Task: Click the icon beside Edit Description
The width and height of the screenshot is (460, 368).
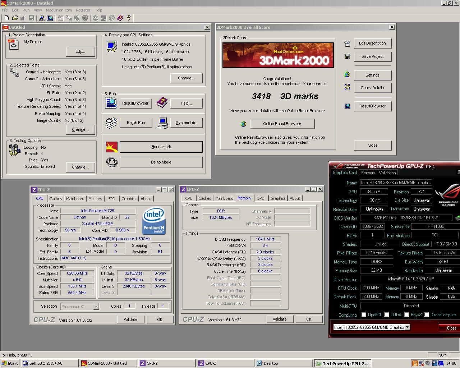Action: pyautogui.click(x=347, y=43)
